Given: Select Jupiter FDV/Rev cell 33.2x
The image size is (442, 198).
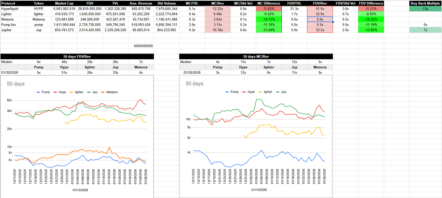Looking at the screenshot, I should coord(320,30).
